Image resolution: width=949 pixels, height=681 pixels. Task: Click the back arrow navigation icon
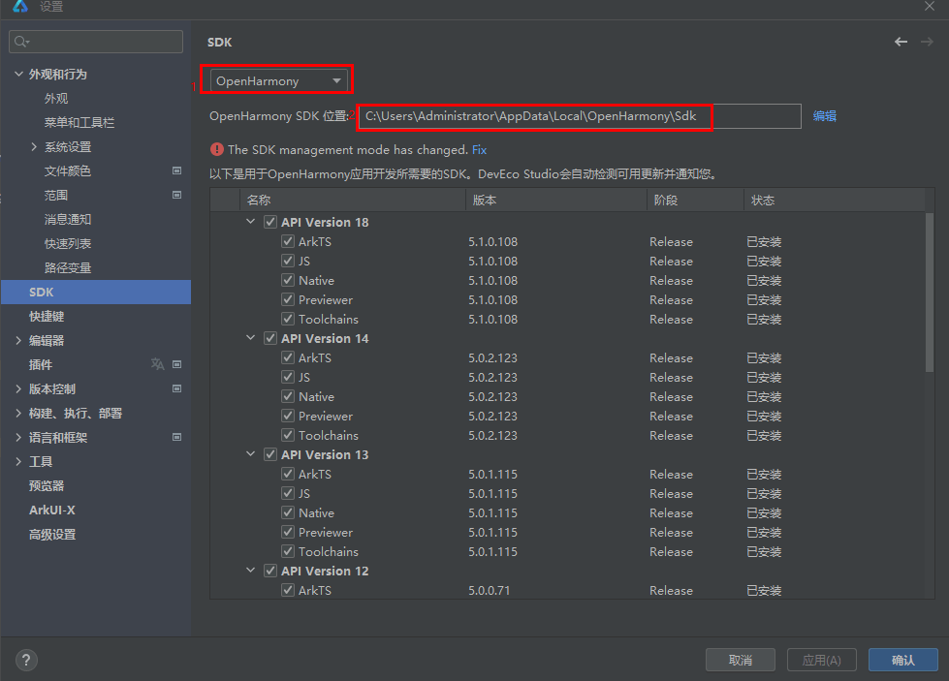(901, 42)
